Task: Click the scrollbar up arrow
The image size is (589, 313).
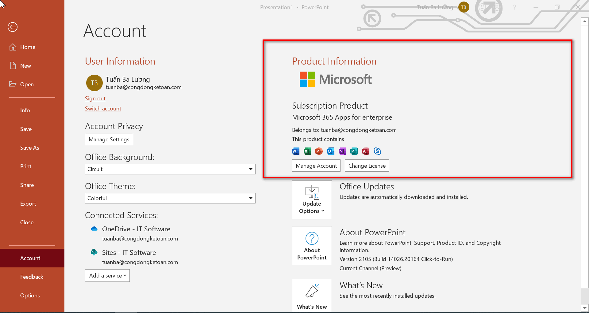Action: [585, 21]
